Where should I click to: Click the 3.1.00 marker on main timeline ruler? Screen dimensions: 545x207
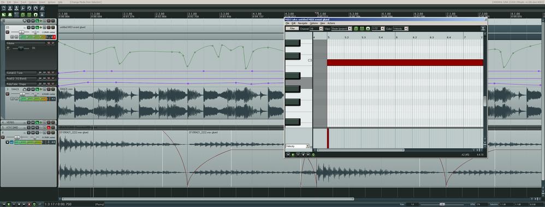click(x=192, y=14)
